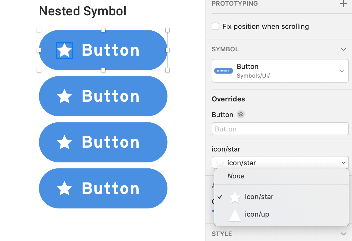The height and width of the screenshot is (241, 352).
Task: Click the plus icon in the Prototyping section
Action: click(x=344, y=4)
